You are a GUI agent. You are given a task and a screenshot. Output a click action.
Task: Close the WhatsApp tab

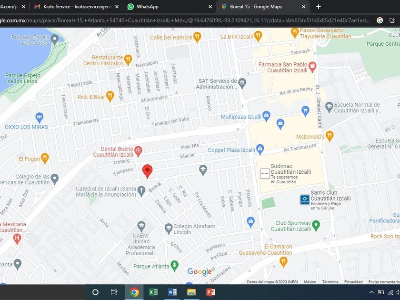point(210,7)
